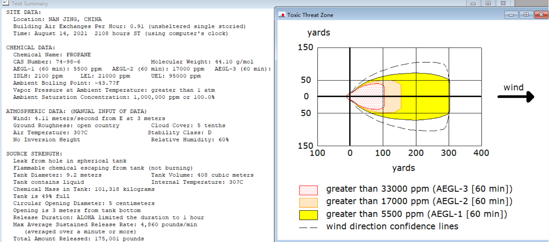Click 'Molecular Weight: 44.10 g/mol' text

coord(202,62)
